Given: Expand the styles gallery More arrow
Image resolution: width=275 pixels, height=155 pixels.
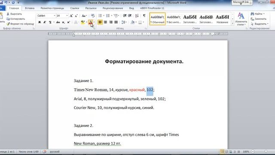Looking at the screenshot, I should pyautogui.click(x=232, y=23).
